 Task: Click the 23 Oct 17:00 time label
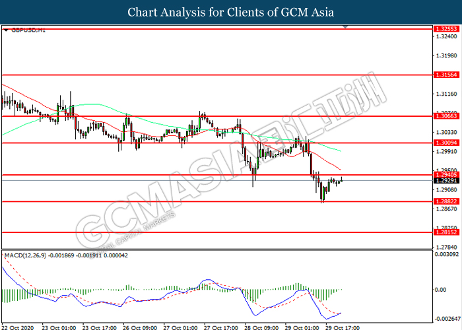pyautogui.click(x=100, y=327)
